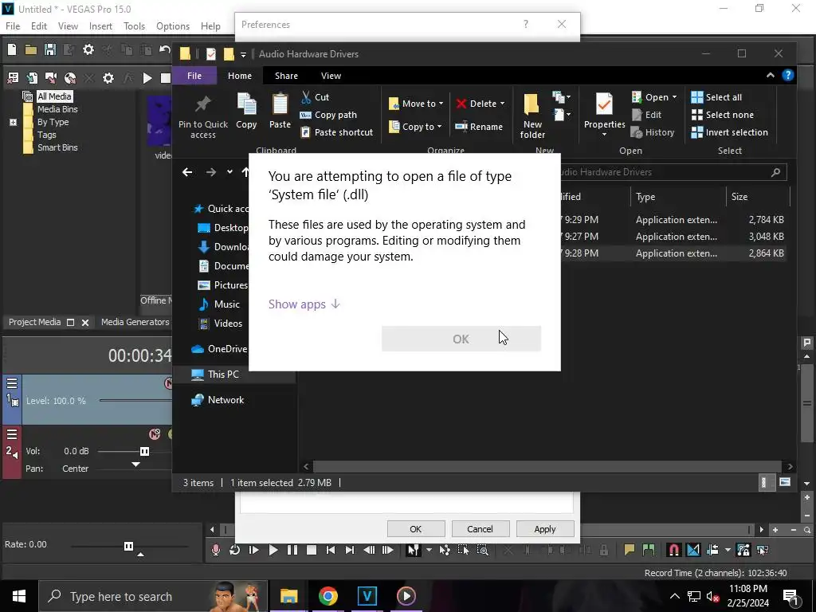Open the Insert menu in VEGAS
Screen dimensions: 816x612
tap(100, 26)
